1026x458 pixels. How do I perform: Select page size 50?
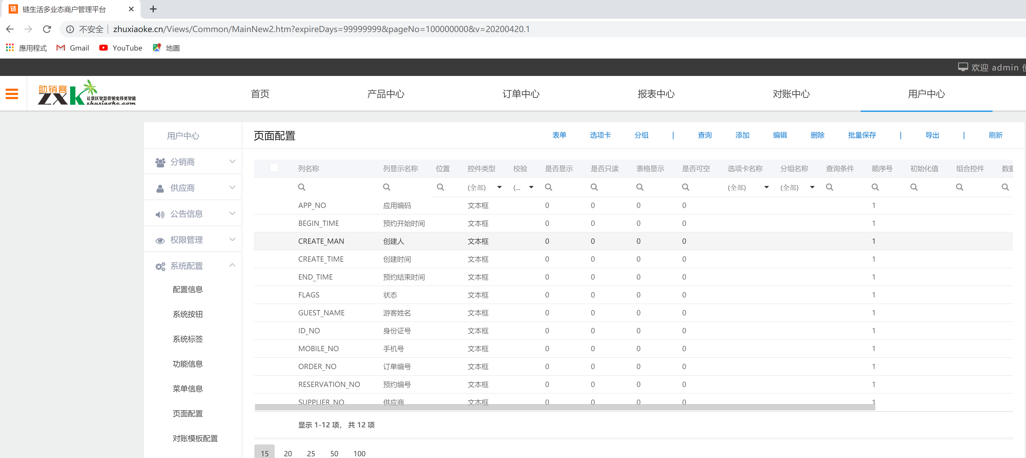coord(334,453)
